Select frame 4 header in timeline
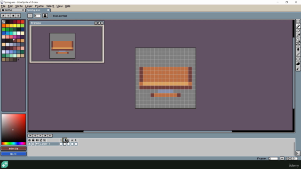Screen dimensions: 301x169 click(72, 140)
